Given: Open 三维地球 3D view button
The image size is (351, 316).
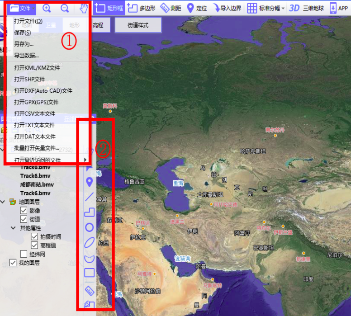Looking at the screenshot, I should point(307,8).
